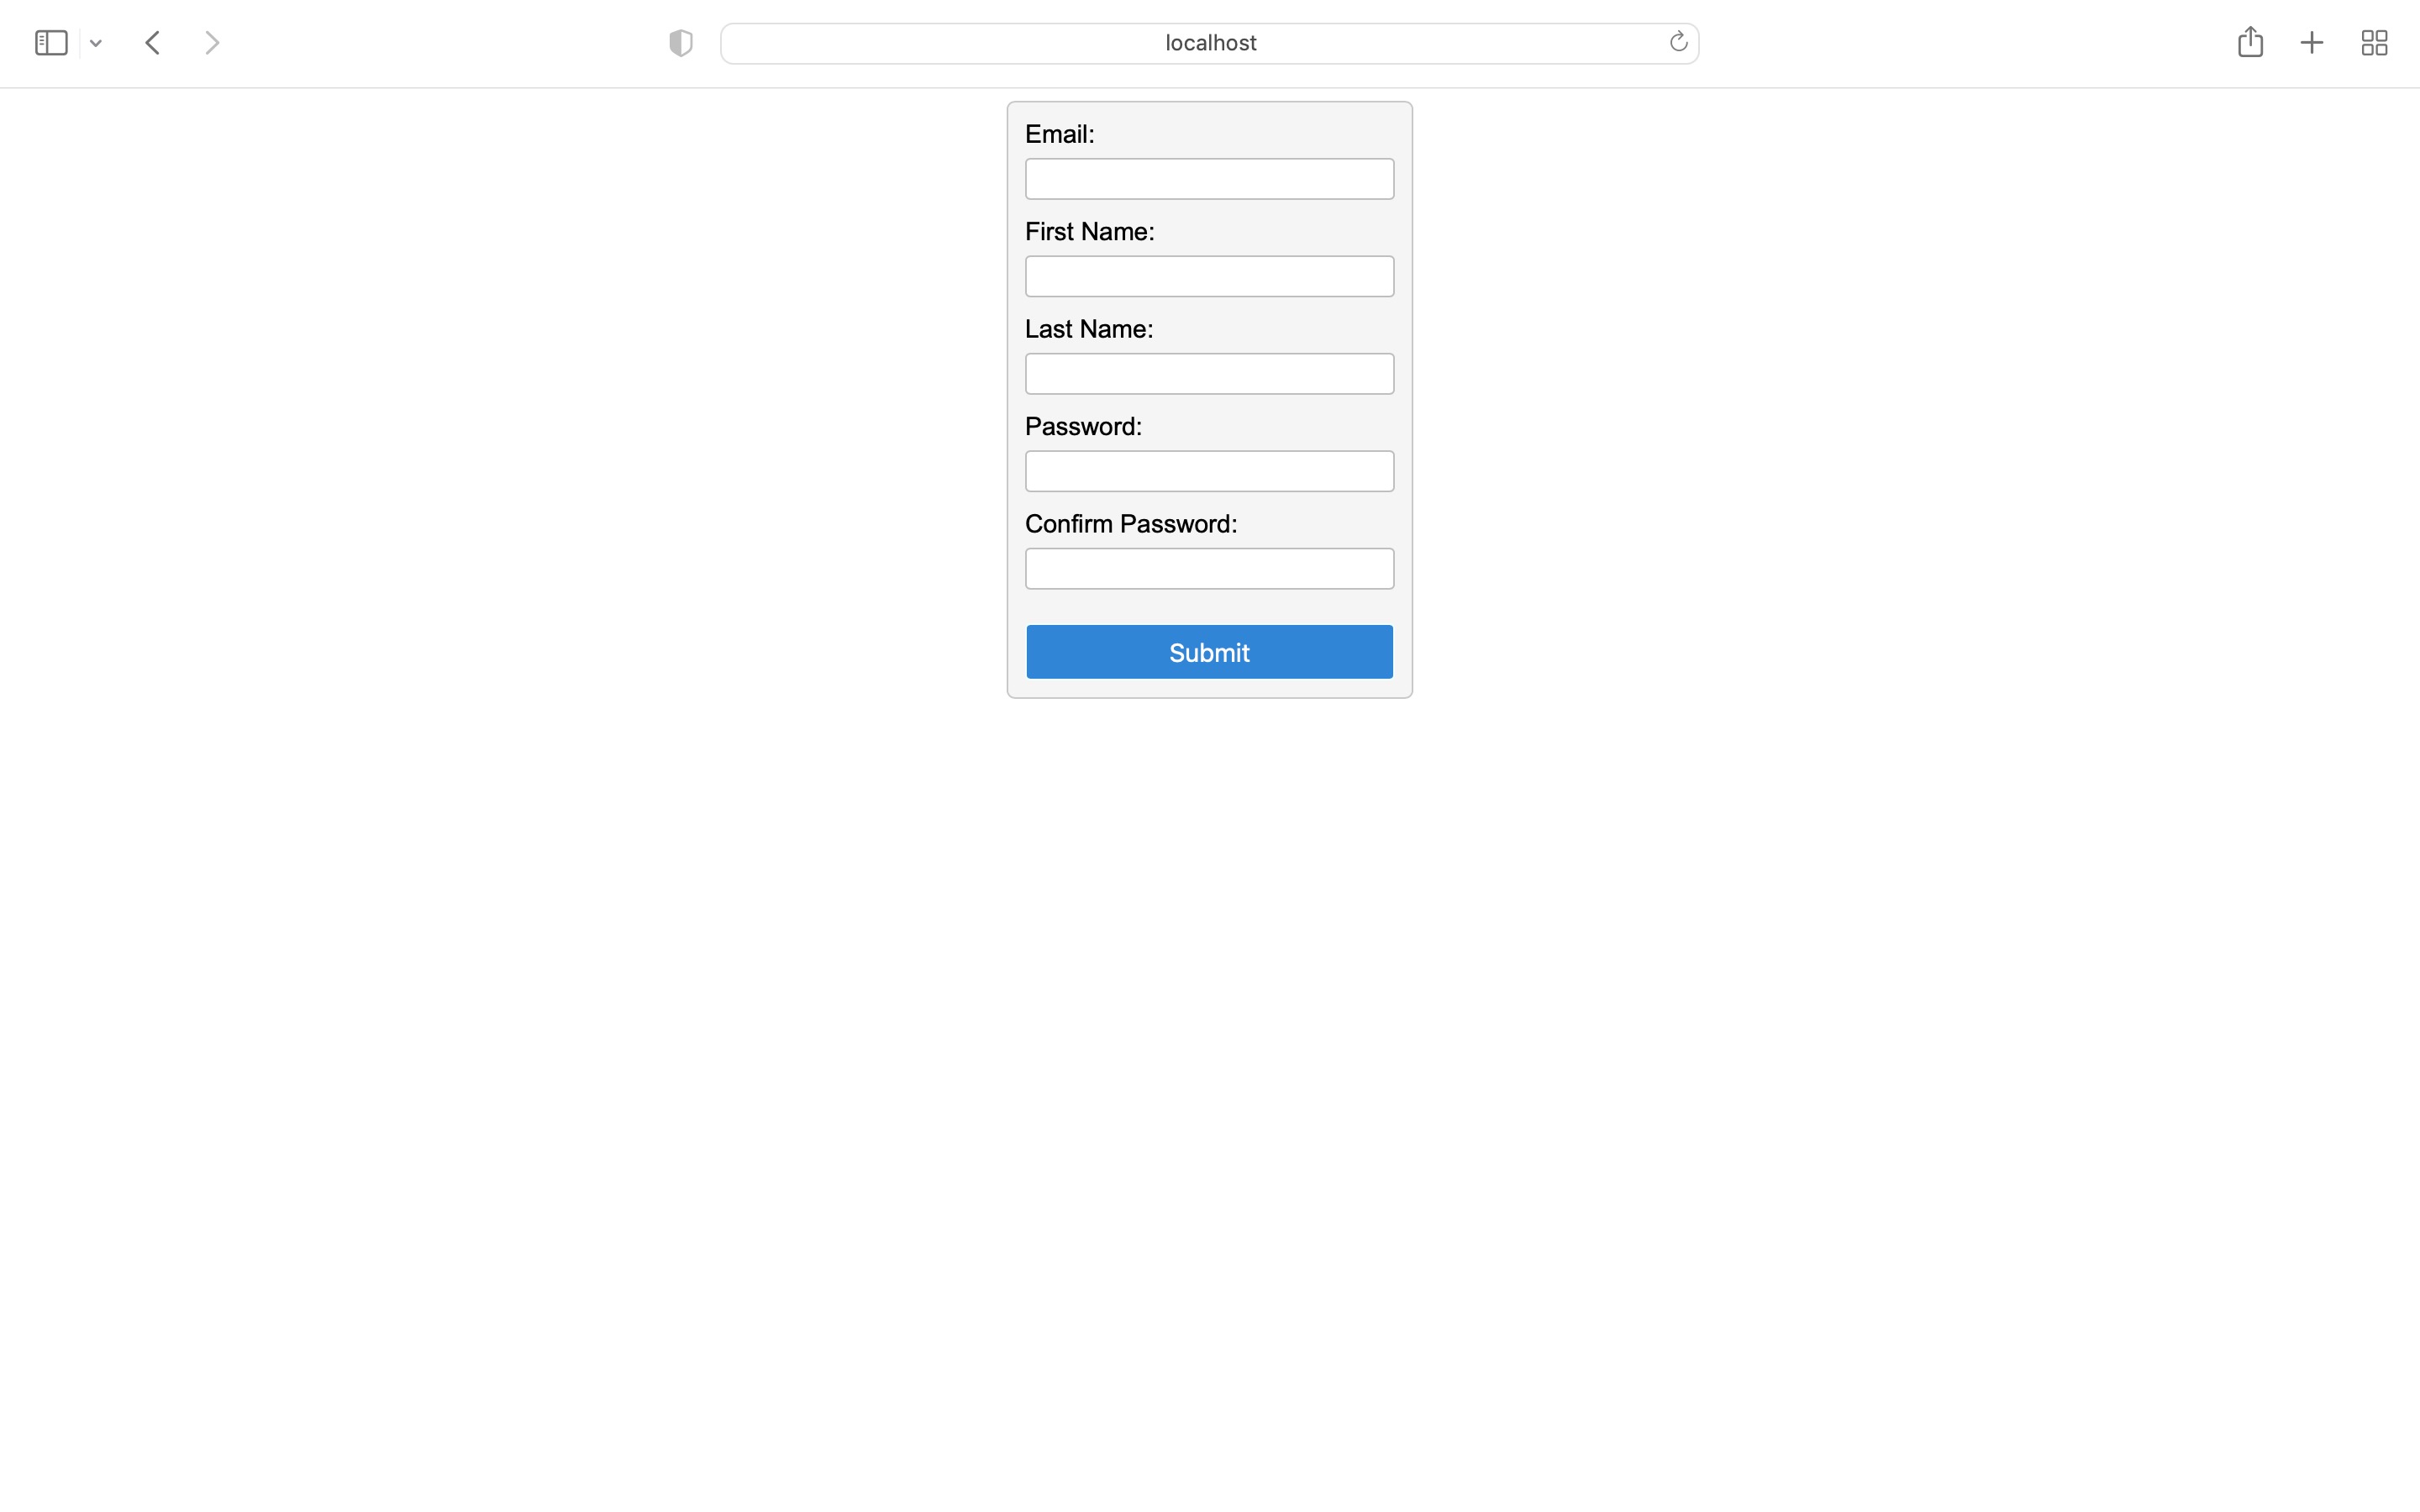Click the First Name label
This screenshot has height=1512, width=2420.
click(x=1089, y=231)
